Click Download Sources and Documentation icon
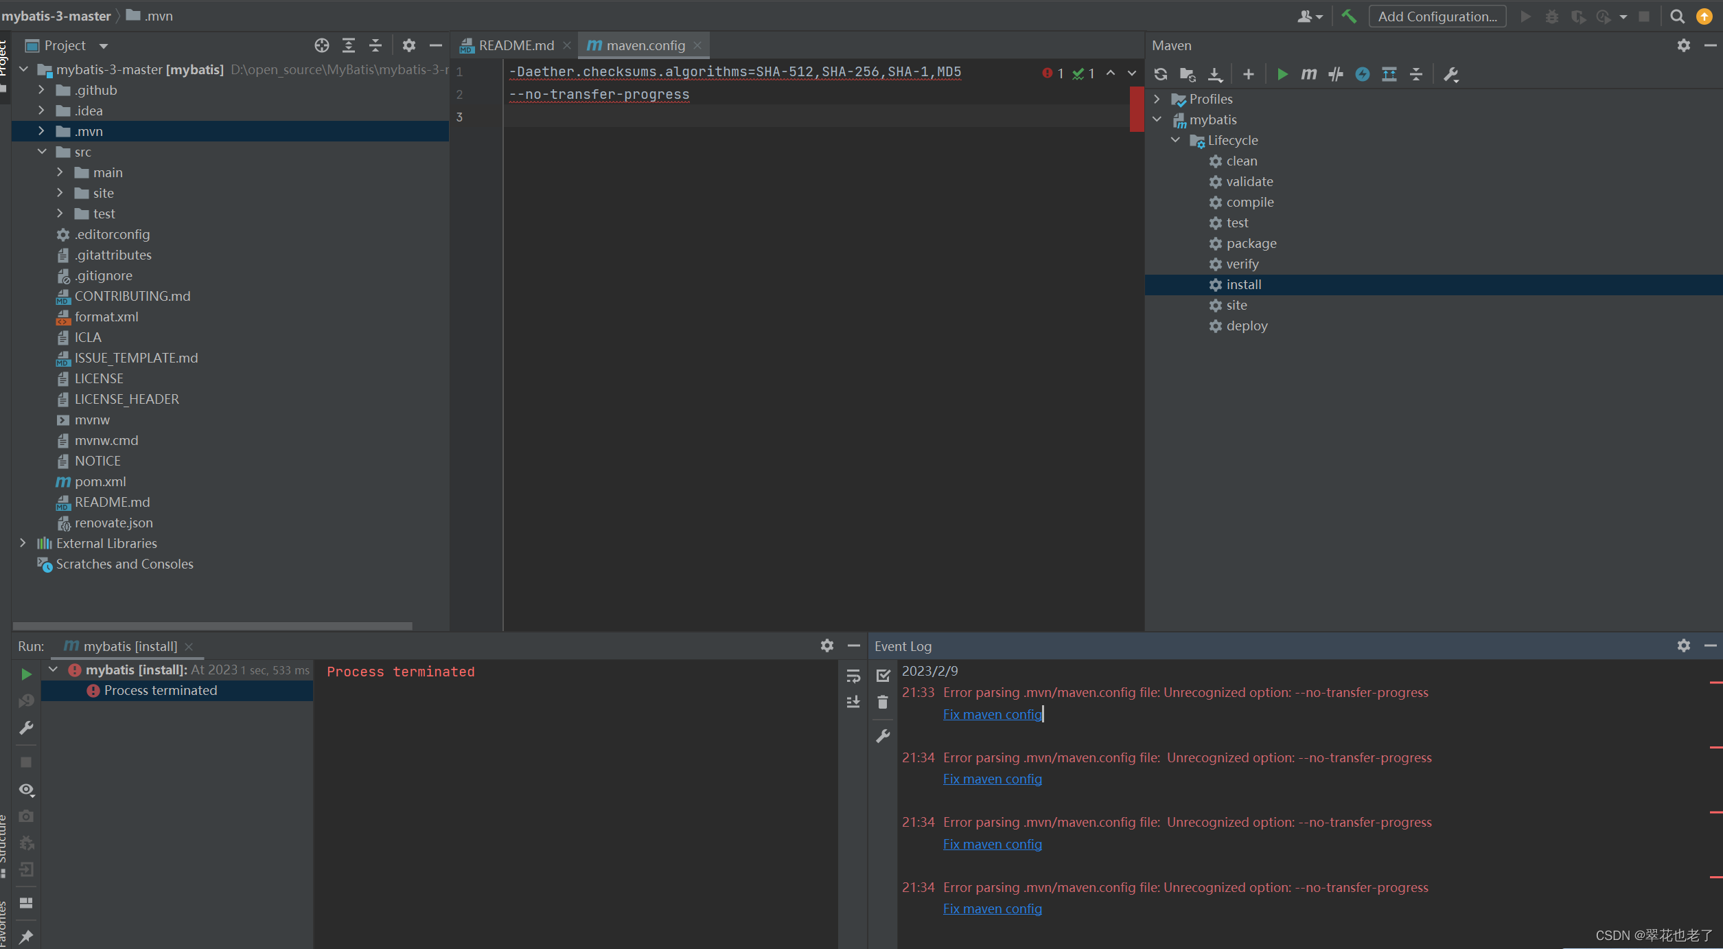The height and width of the screenshot is (949, 1723). click(1215, 74)
